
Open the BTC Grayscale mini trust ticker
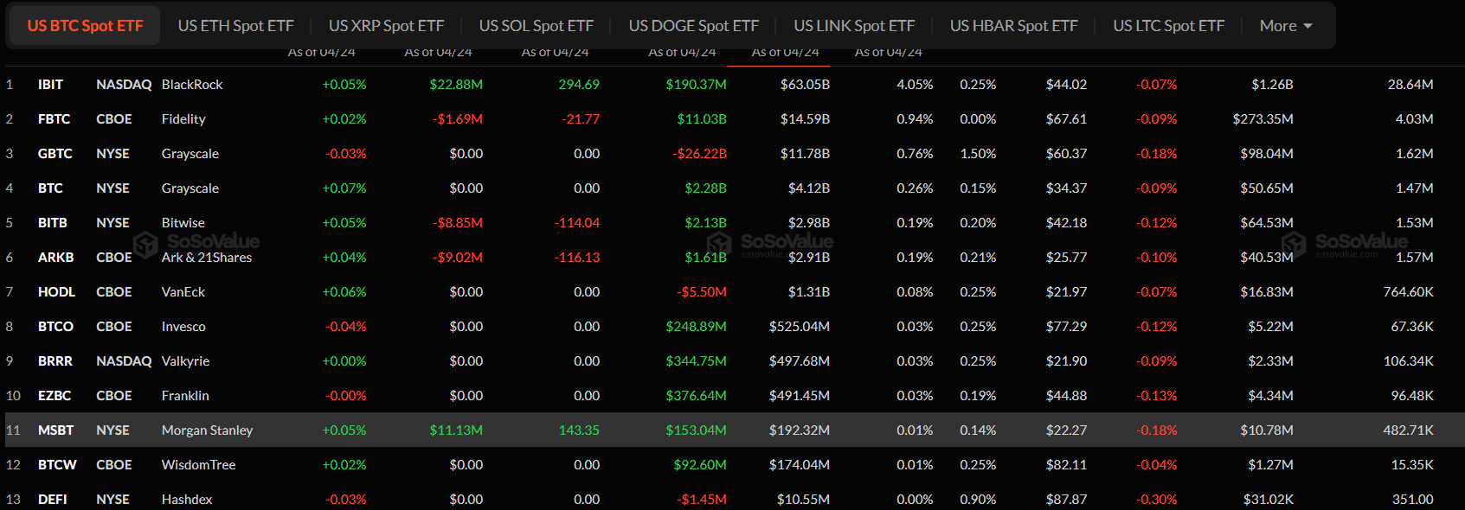pos(50,188)
